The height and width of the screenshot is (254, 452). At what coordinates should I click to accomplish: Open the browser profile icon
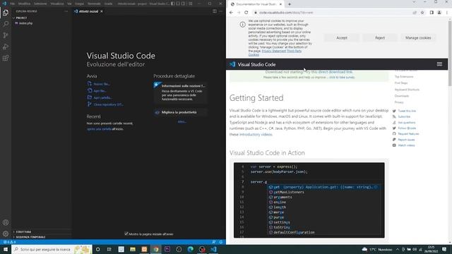[439, 13]
